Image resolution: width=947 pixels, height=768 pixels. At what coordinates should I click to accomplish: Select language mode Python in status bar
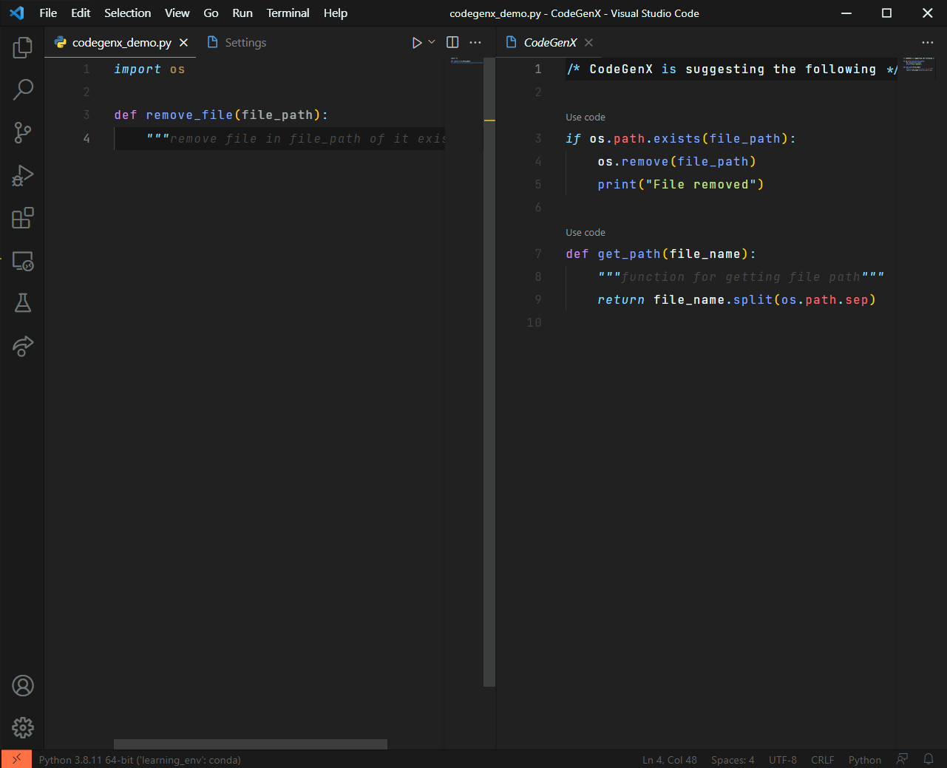(864, 760)
